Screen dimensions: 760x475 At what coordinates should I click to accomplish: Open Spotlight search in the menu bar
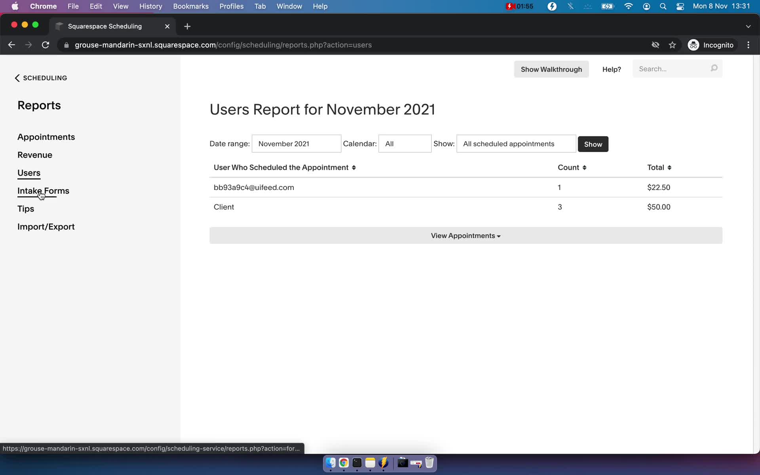click(663, 6)
